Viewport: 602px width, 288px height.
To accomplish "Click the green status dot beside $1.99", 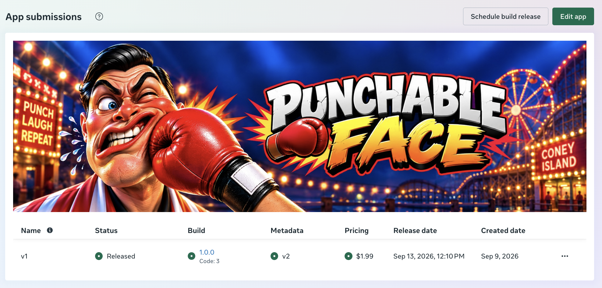I will [348, 256].
